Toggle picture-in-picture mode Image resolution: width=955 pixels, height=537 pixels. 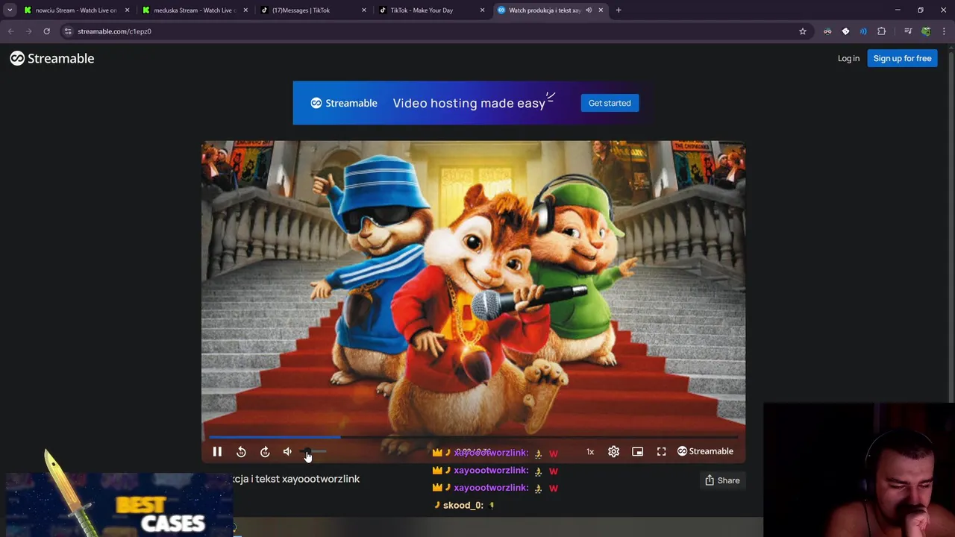[x=637, y=451]
